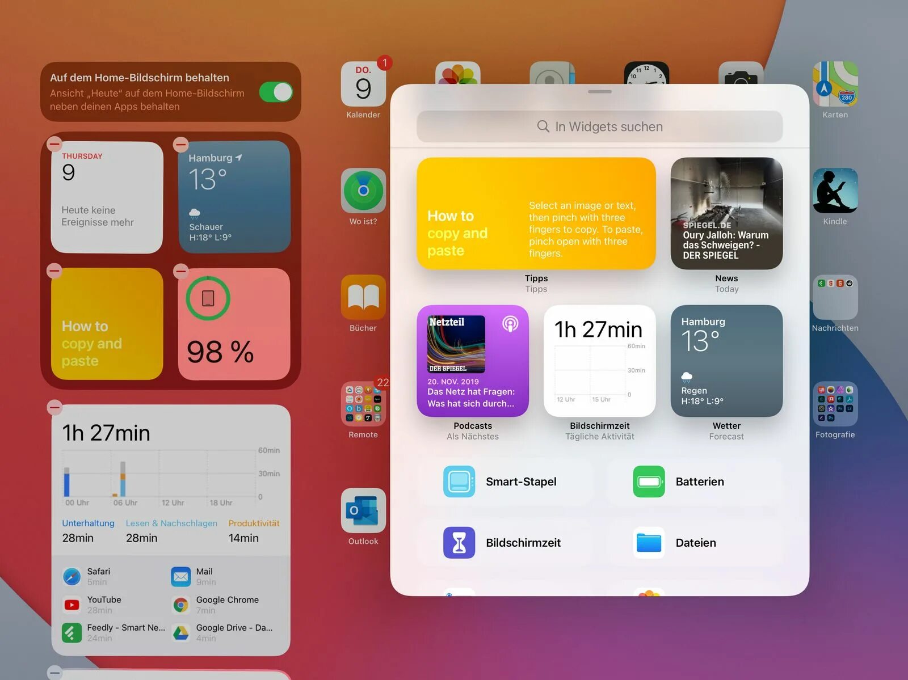Open the Karten maps app
The image size is (908, 680).
pos(835,84)
